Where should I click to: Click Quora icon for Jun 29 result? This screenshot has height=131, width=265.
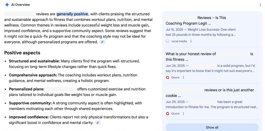click(x=168, y=113)
